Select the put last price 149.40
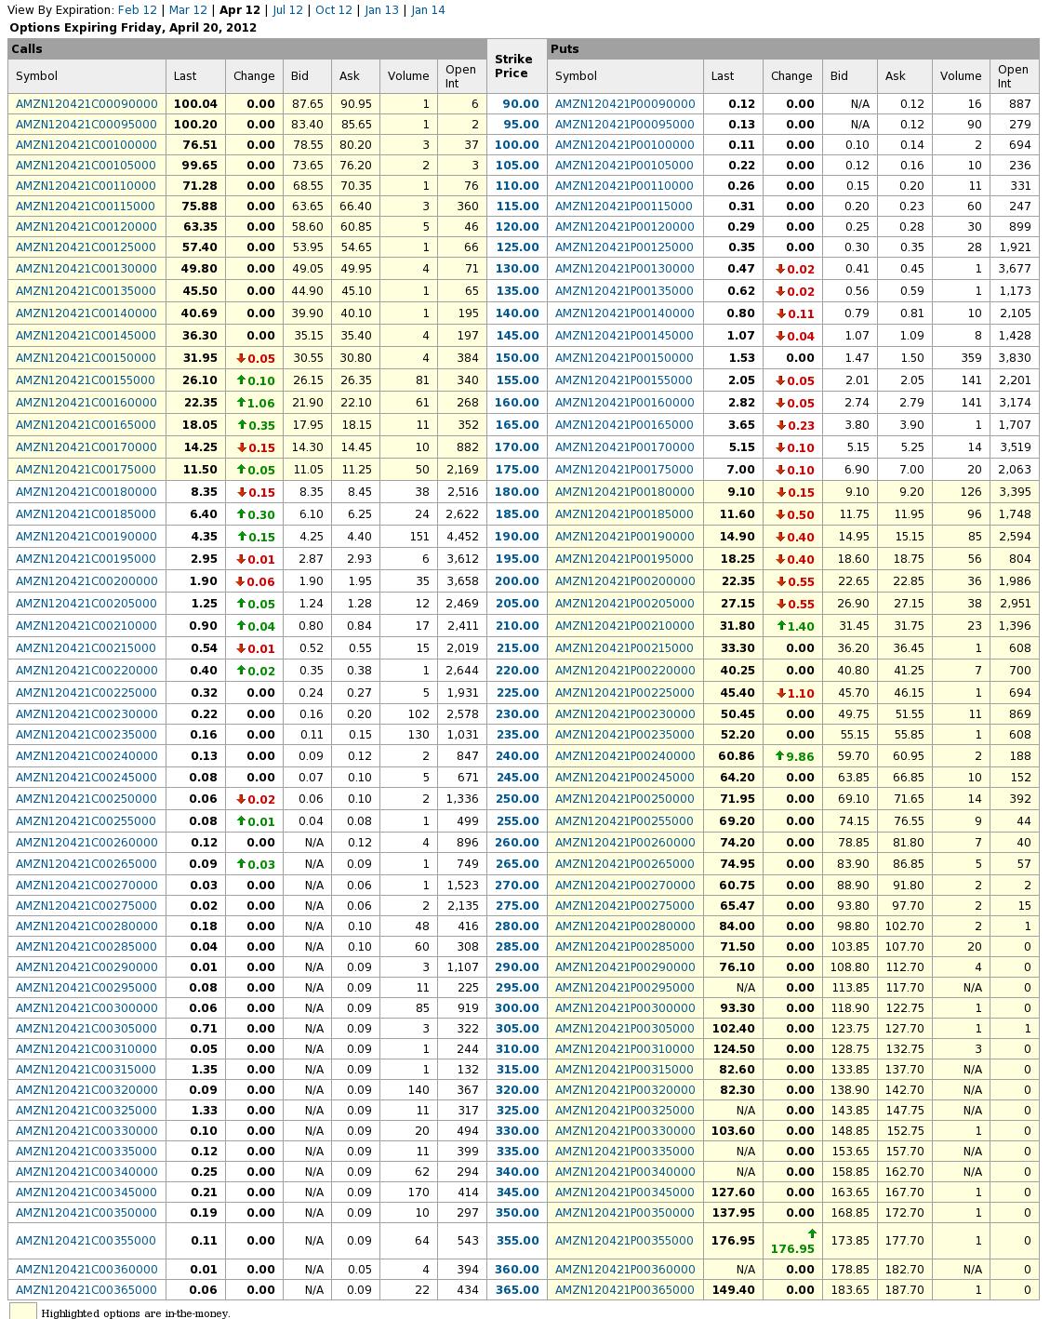 pos(733,1290)
